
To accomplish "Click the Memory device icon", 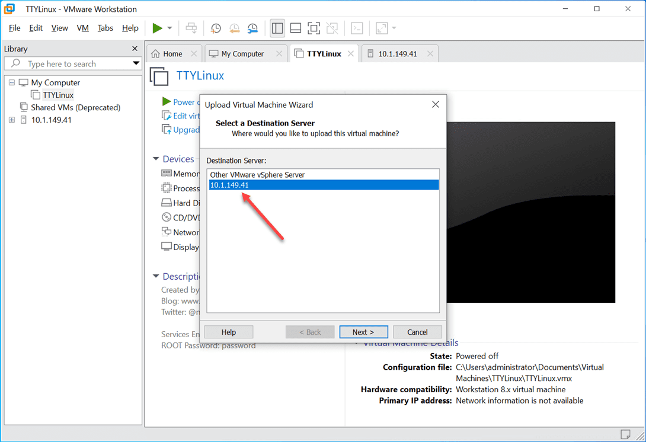I will click(x=167, y=174).
